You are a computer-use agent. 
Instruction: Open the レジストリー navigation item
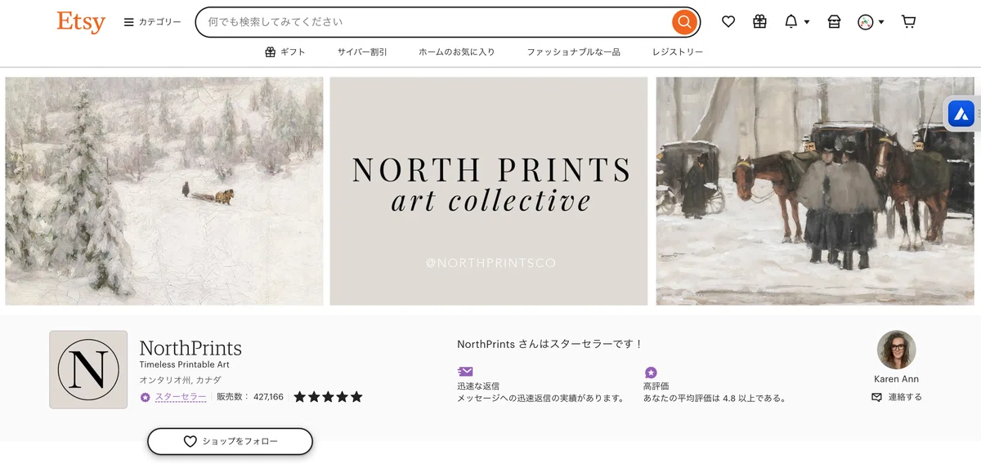click(678, 51)
